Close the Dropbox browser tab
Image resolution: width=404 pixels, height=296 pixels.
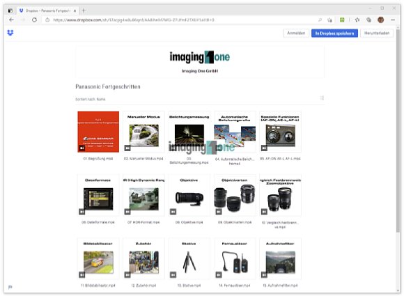pos(75,11)
